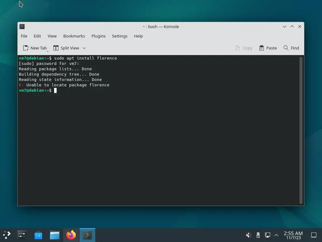This screenshot has height=242, width=322.
Task: Click the Copy toolbar button
Action: 244,48
